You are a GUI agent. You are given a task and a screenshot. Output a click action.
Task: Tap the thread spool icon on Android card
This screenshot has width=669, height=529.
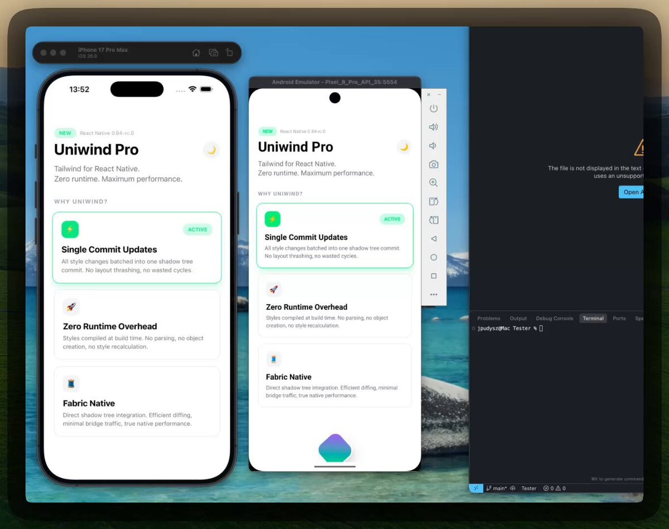coord(273,359)
